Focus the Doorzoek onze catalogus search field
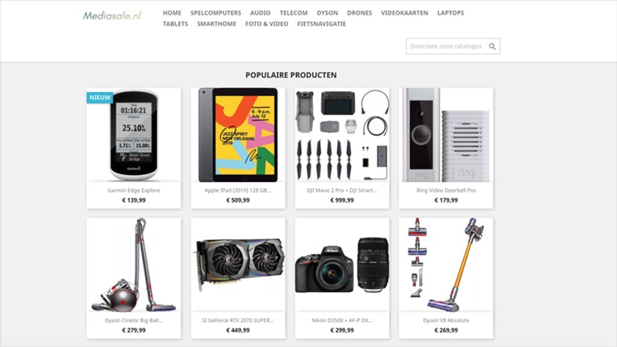This screenshot has height=347, width=617. click(446, 46)
